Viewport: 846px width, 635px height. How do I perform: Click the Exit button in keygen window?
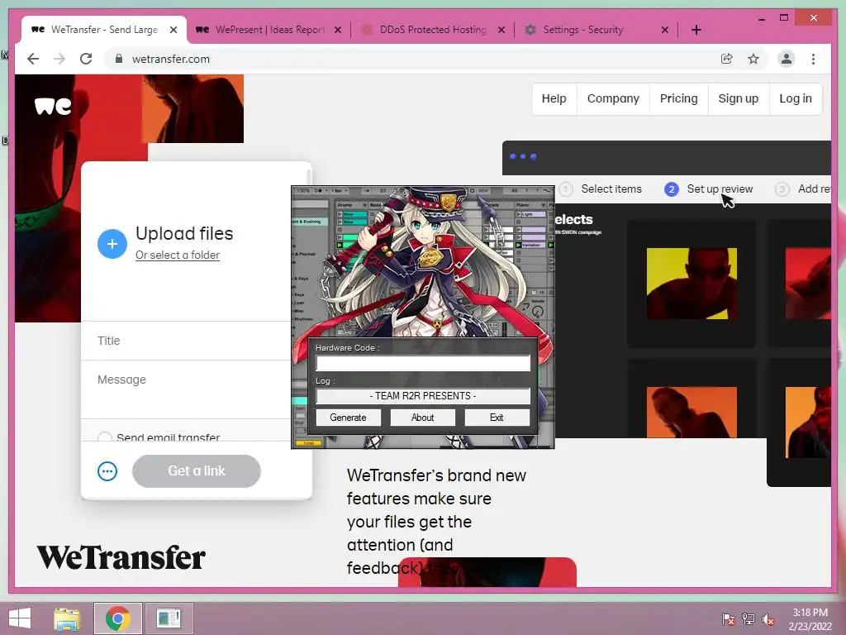tap(497, 418)
